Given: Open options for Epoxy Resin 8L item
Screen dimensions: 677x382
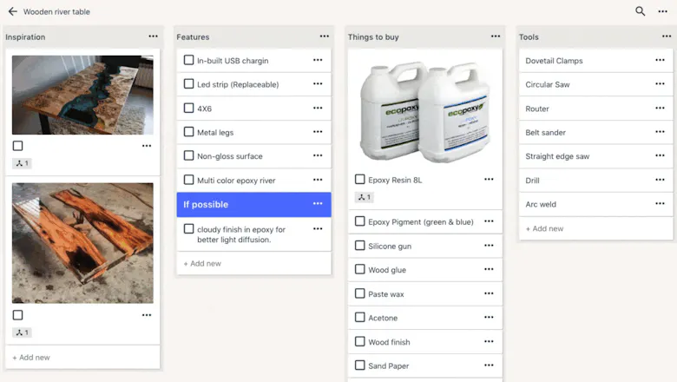Looking at the screenshot, I should point(489,179).
